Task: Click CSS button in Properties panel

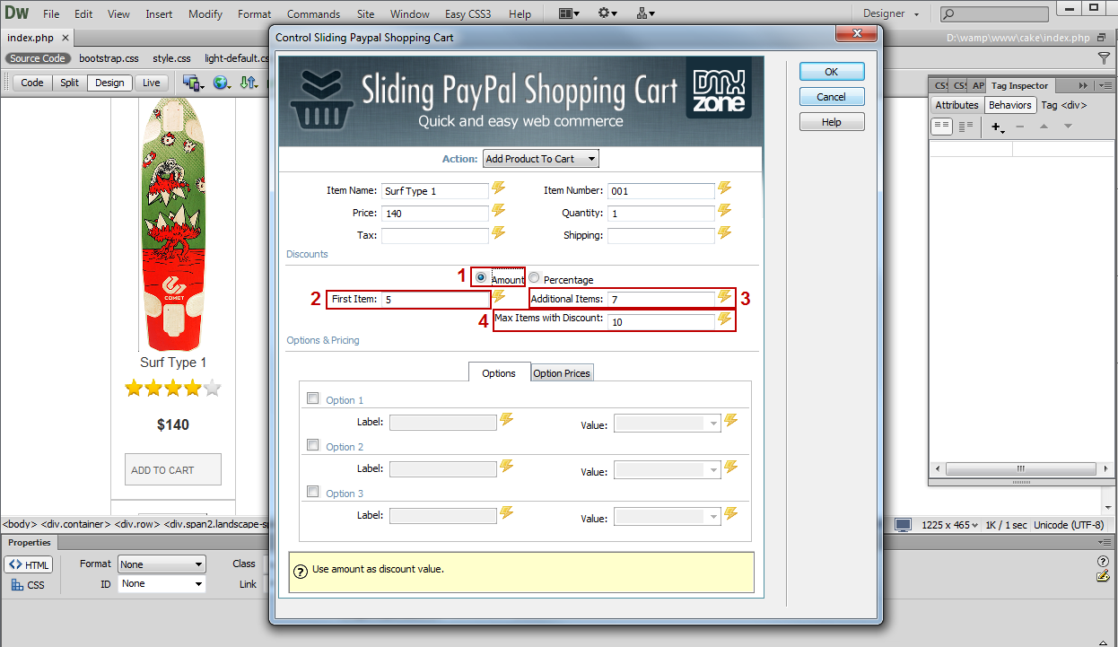Action: [29, 585]
